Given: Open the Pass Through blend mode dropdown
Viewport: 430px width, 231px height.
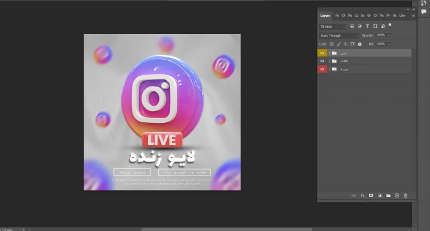Looking at the screenshot, I should (x=339, y=36).
